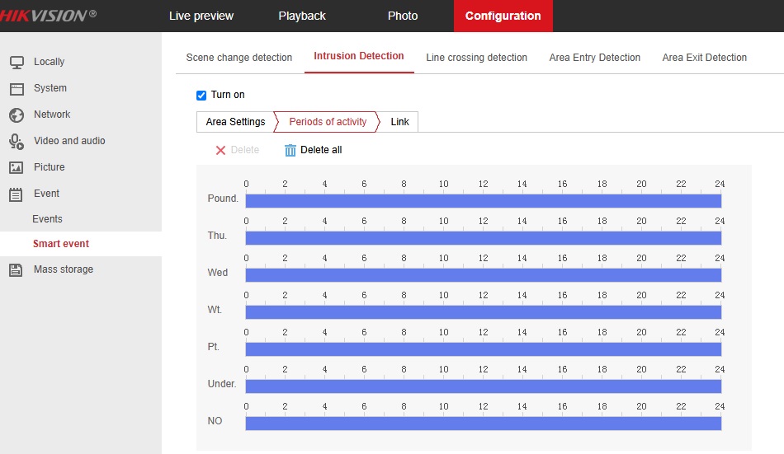Image resolution: width=784 pixels, height=454 pixels.
Task: Expand the Network settings menu
Action: pyautogui.click(x=52, y=115)
